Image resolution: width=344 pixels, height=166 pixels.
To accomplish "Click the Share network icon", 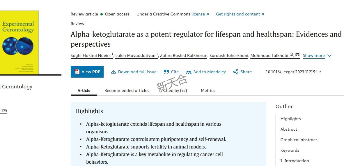I will [x=236, y=72].
